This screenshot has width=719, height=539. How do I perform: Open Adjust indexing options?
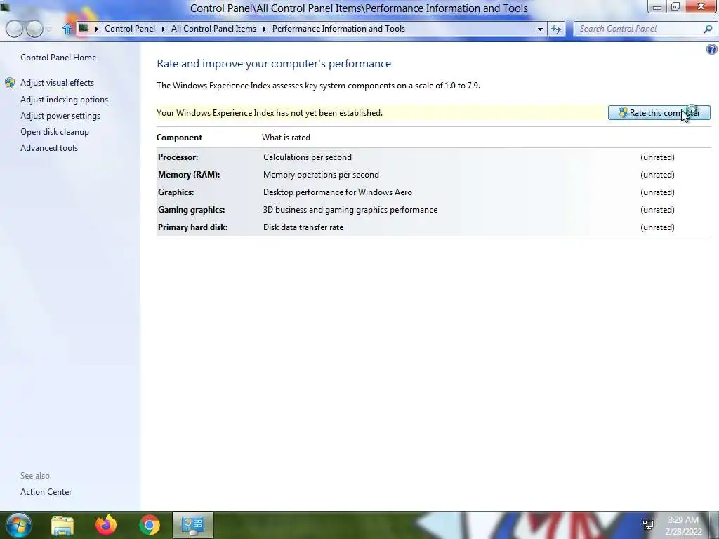(64, 100)
